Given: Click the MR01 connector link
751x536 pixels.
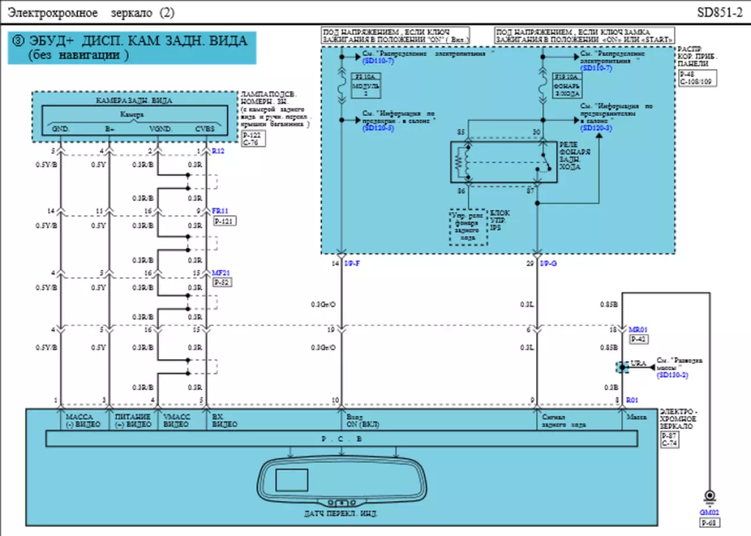Looking at the screenshot, I should (637, 330).
